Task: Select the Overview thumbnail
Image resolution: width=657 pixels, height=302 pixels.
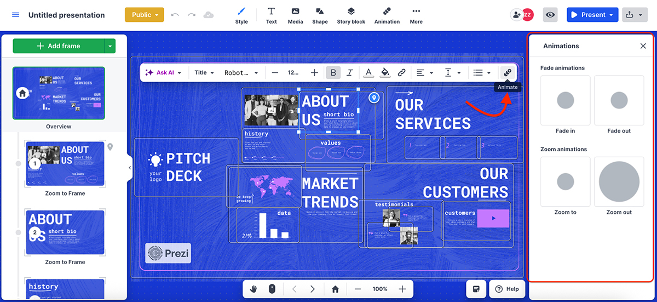Action: pos(59,93)
